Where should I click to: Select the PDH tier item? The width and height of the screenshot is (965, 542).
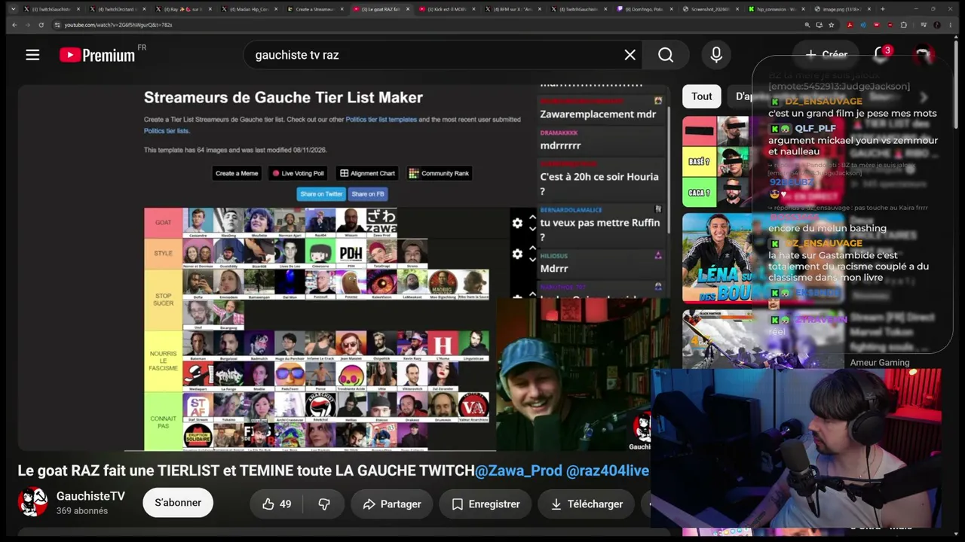click(x=351, y=254)
